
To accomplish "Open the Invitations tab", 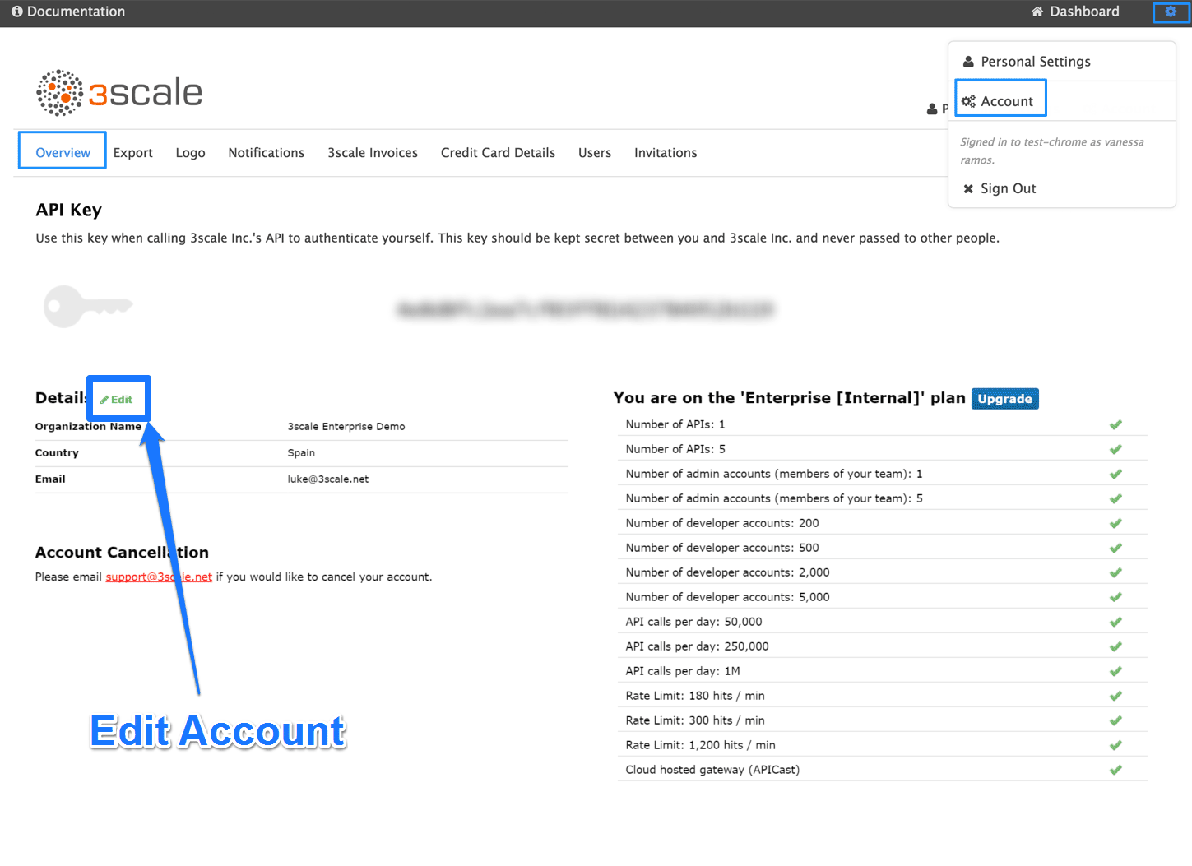I will coord(666,153).
